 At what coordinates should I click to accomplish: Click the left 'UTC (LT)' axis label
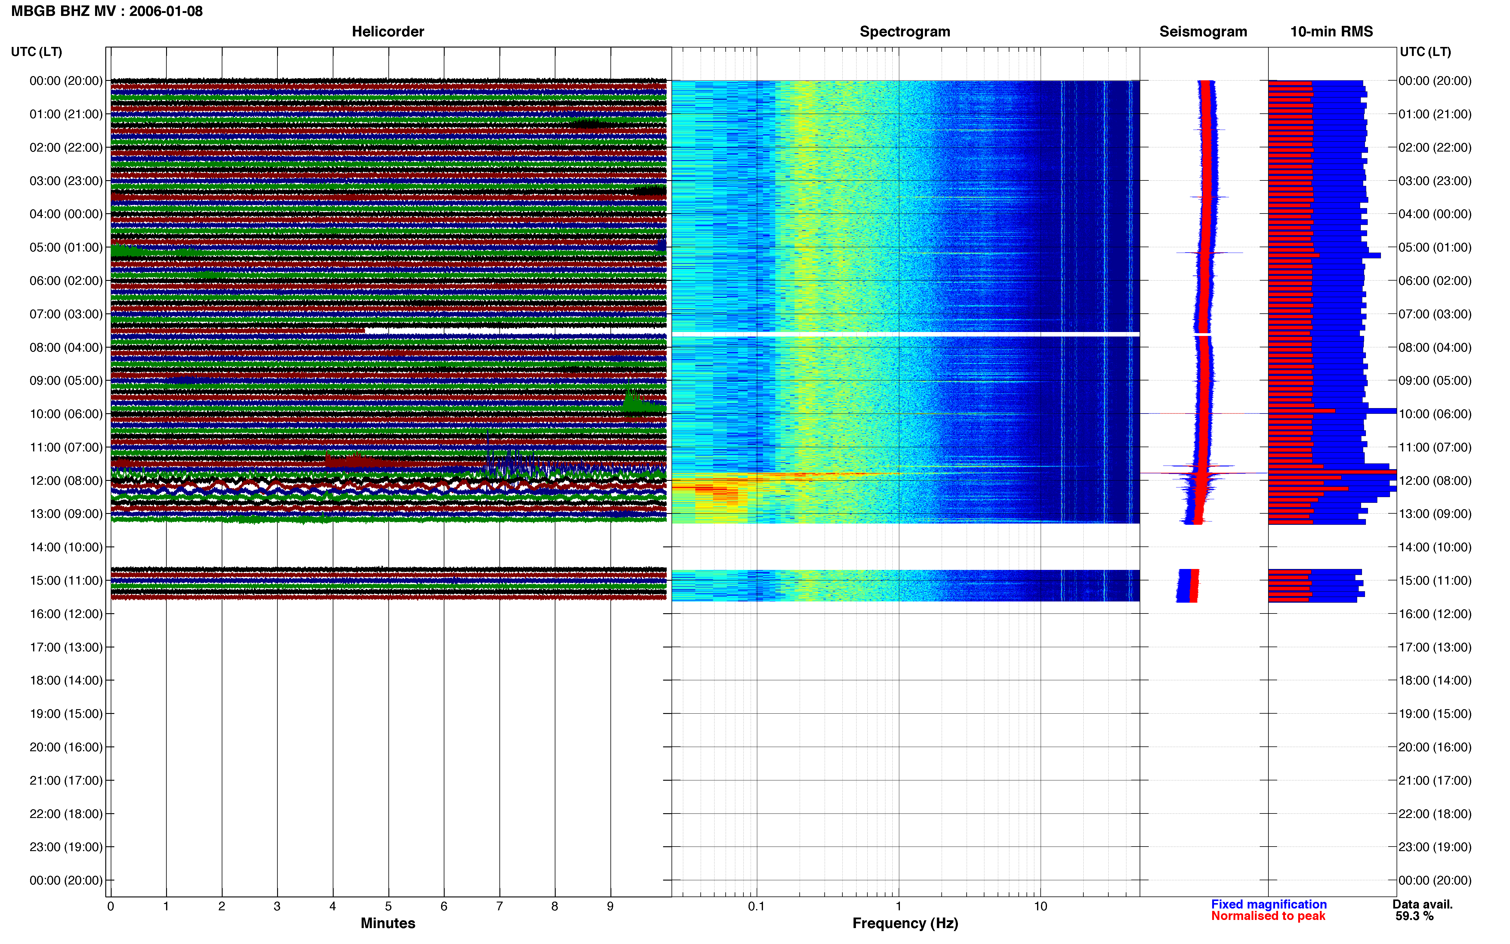click(37, 52)
